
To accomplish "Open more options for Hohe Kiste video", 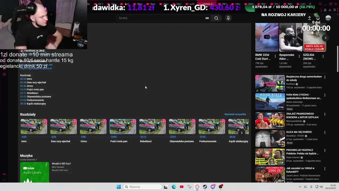I will coord(325,95).
